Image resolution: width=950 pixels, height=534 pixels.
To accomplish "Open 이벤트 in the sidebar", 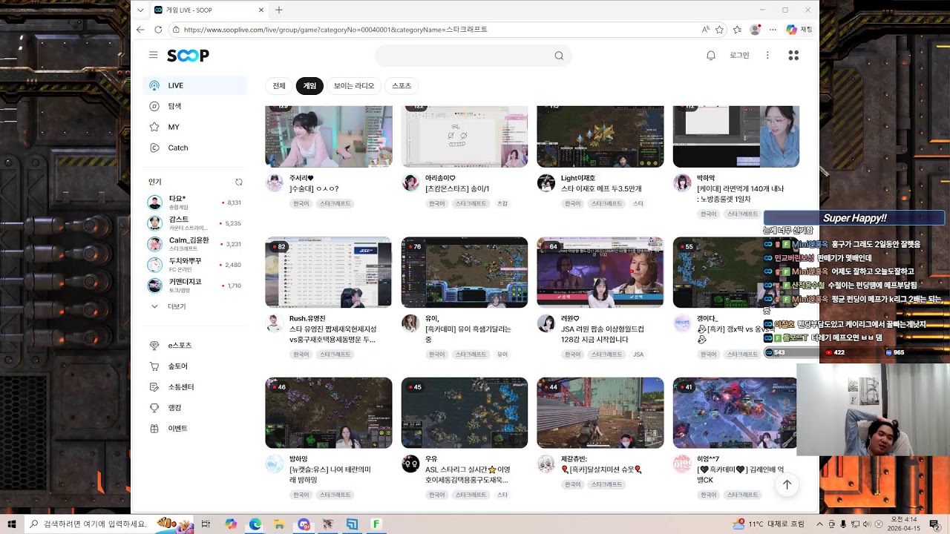I will pos(194,429).
